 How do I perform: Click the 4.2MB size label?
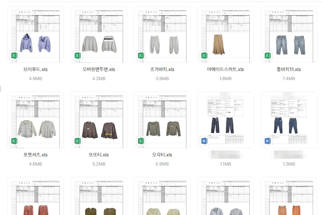tap(99, 79)
